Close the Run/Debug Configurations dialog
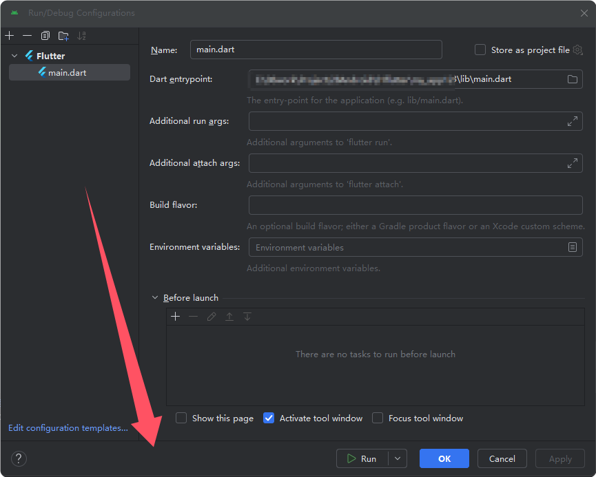This screenshot has width=596, height=477. [x=584, y=13]
